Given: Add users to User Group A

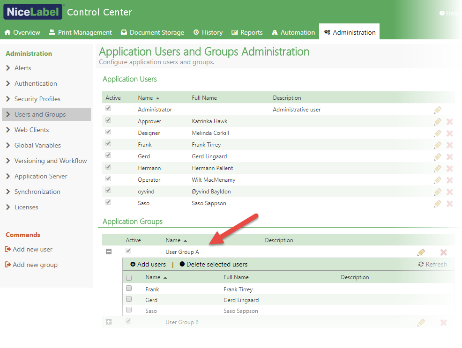Looking at the screenshot, I should click(148, 264).
